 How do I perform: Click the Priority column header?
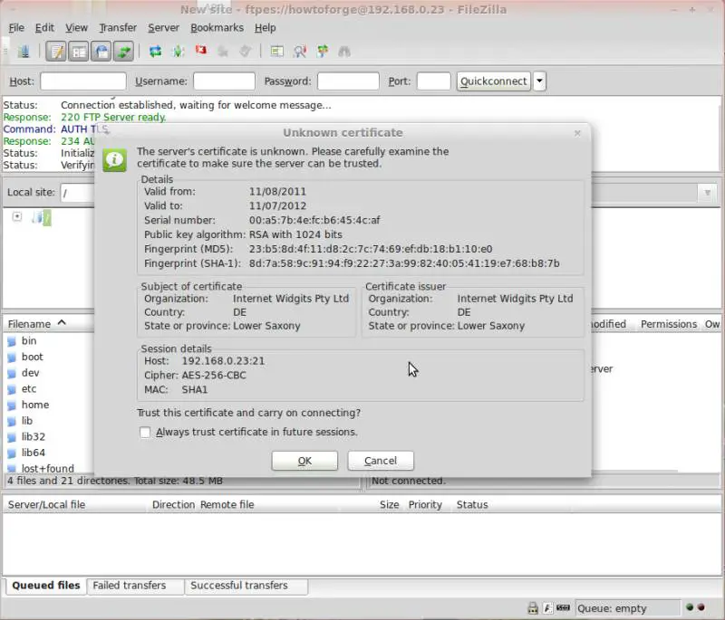point(425,504)
